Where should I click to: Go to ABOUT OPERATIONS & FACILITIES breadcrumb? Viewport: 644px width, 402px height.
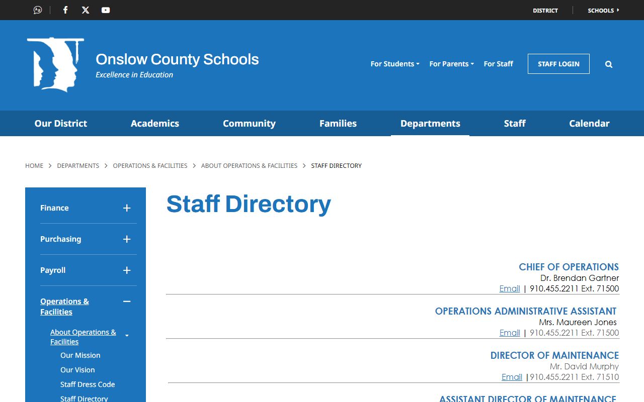point(249,166)
